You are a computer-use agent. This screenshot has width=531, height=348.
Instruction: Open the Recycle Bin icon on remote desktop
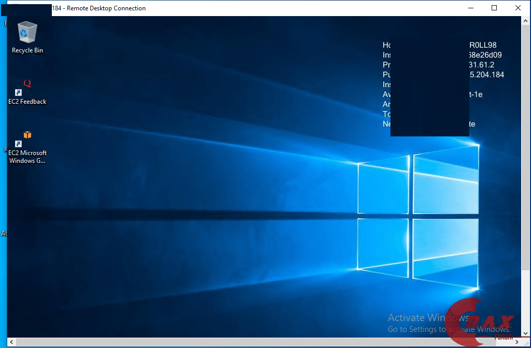pos(27,32)
